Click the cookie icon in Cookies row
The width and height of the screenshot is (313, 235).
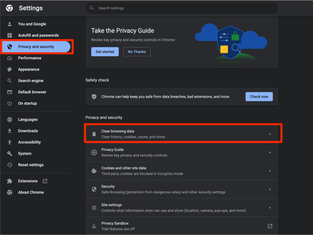pyautogui.click(x=94, y=171)
